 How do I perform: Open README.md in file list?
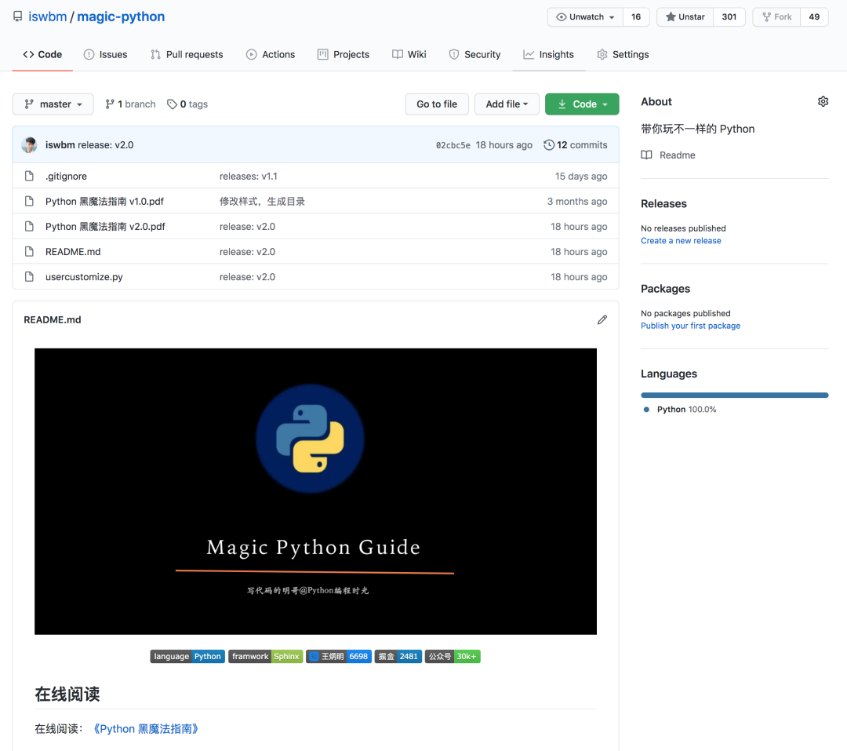73,252
